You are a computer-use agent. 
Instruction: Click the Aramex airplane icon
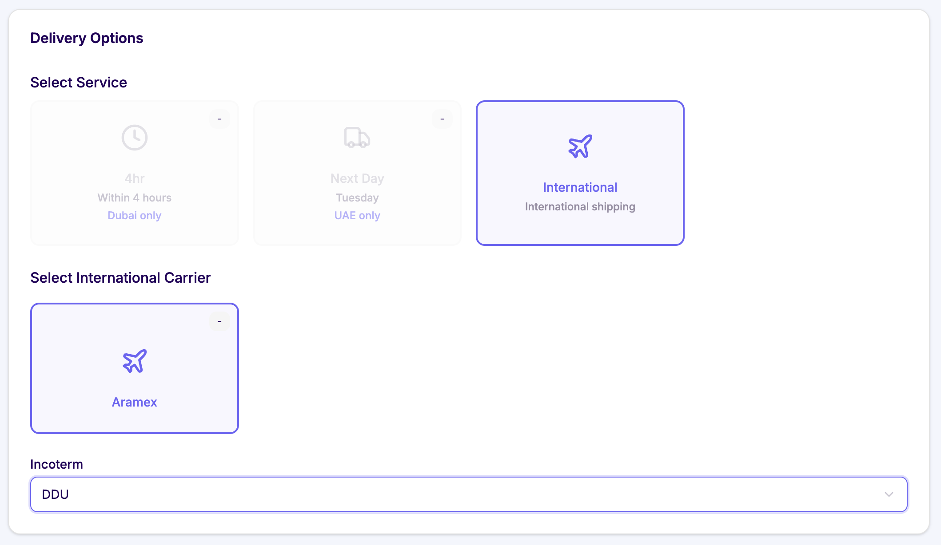tap(134, 361)
